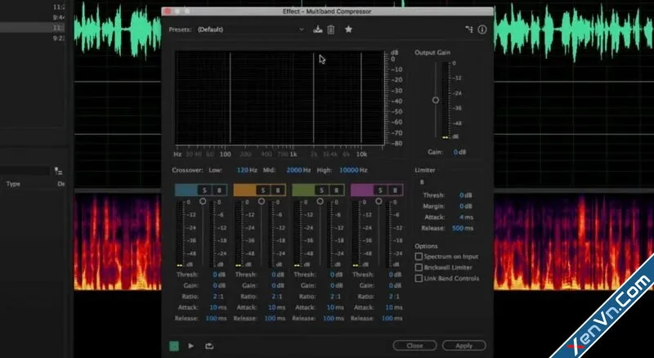The width and height of the screenshot is (654, 358).
Task: Click the green band color header
Action: click(303, 190)
